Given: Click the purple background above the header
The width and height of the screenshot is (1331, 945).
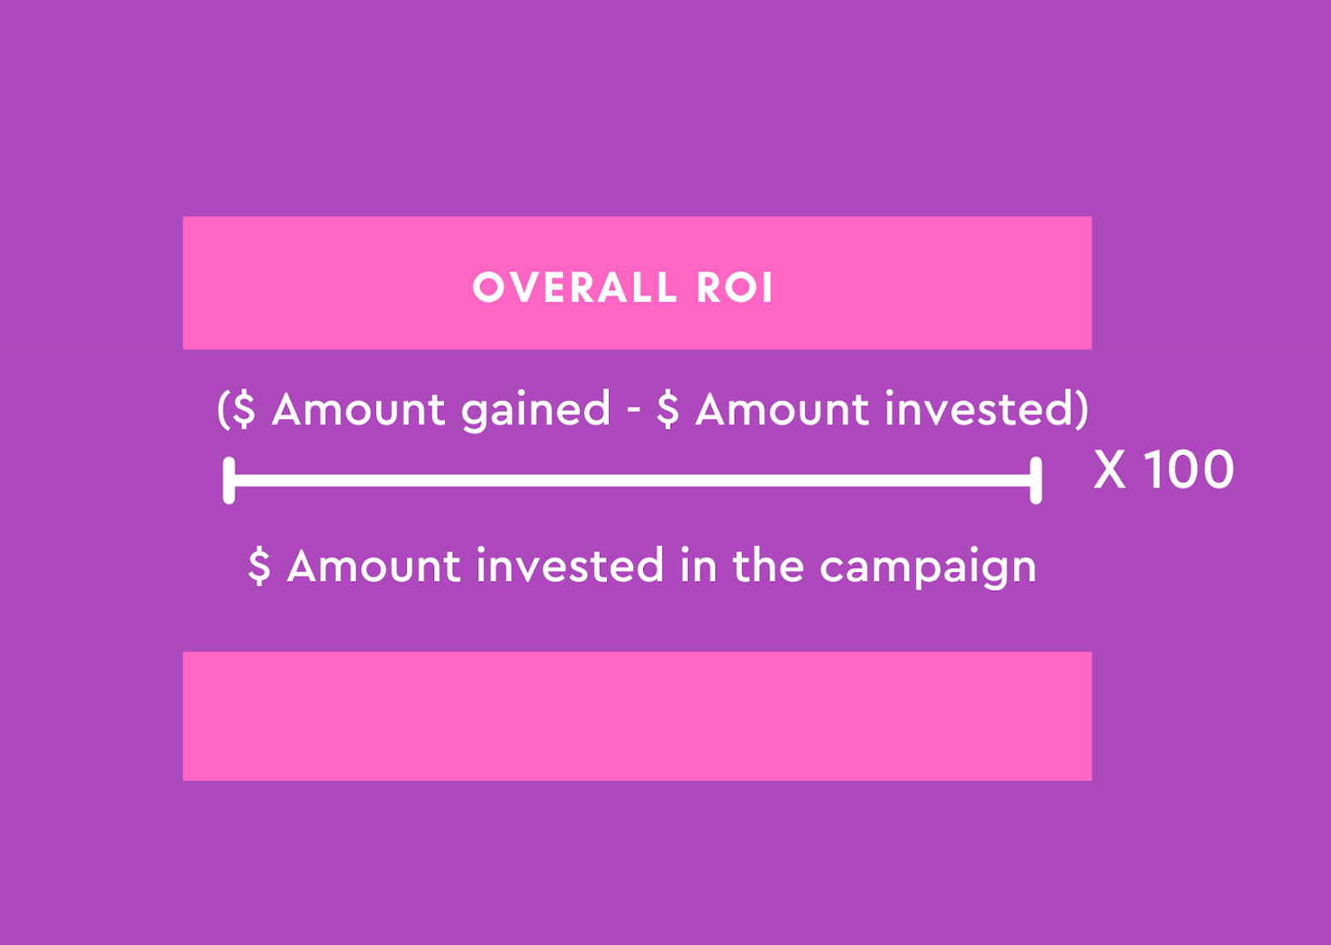Looking at the screenshot, I should coord(665,108).
